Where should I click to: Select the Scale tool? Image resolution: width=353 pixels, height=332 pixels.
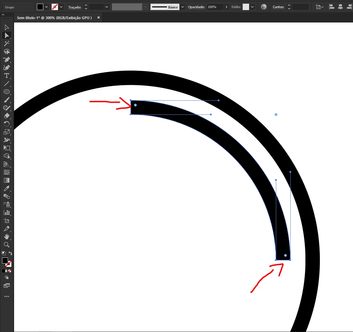point(7,132)
